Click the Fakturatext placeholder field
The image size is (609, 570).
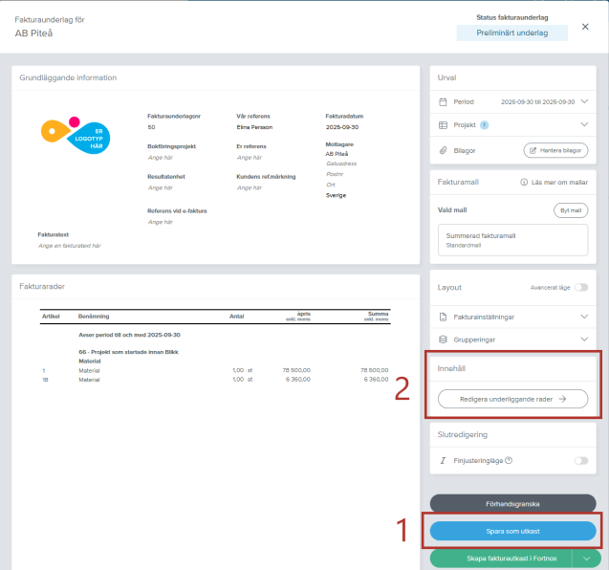click(x=69, y=246)
